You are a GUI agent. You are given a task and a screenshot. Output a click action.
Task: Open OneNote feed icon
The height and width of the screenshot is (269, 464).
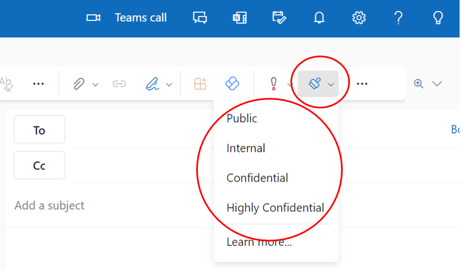point(239,18)
